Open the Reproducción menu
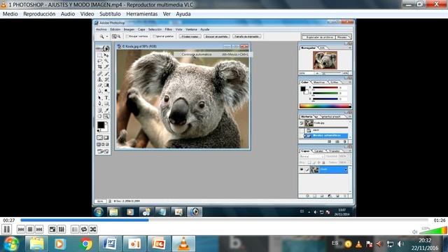This screenshot has height=252, width=448. tap(39, 14)
